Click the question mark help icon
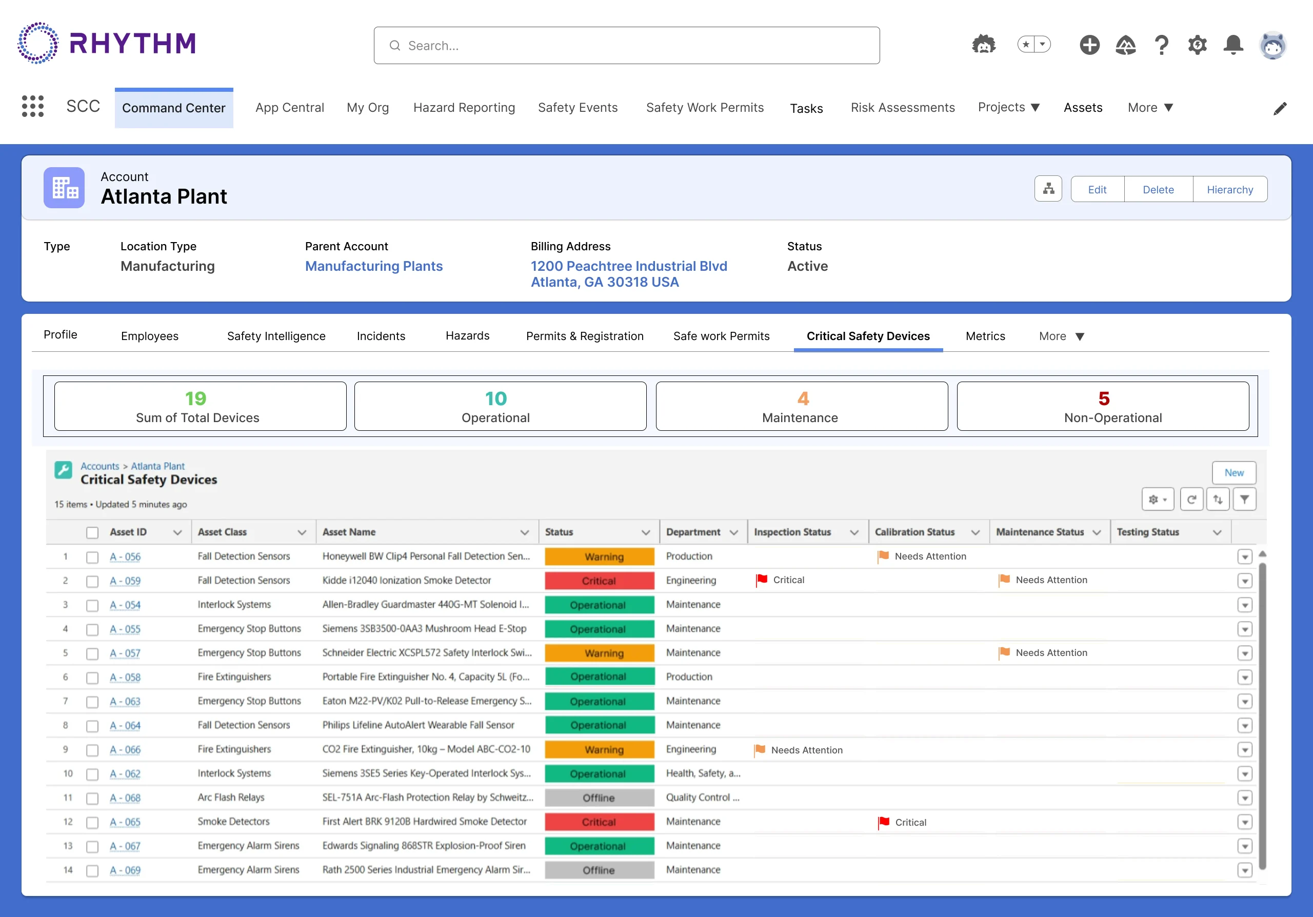 (1161, 45)
